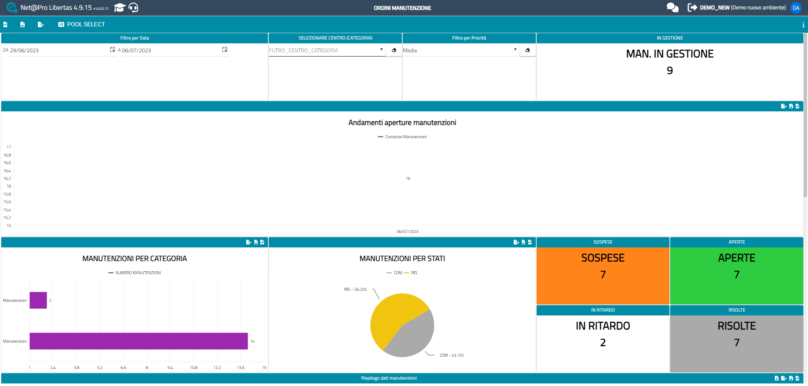Viewport: 808px width, 386px height.
Task: Click the A end date field 06/07/2023
Action: click(175, 50)
